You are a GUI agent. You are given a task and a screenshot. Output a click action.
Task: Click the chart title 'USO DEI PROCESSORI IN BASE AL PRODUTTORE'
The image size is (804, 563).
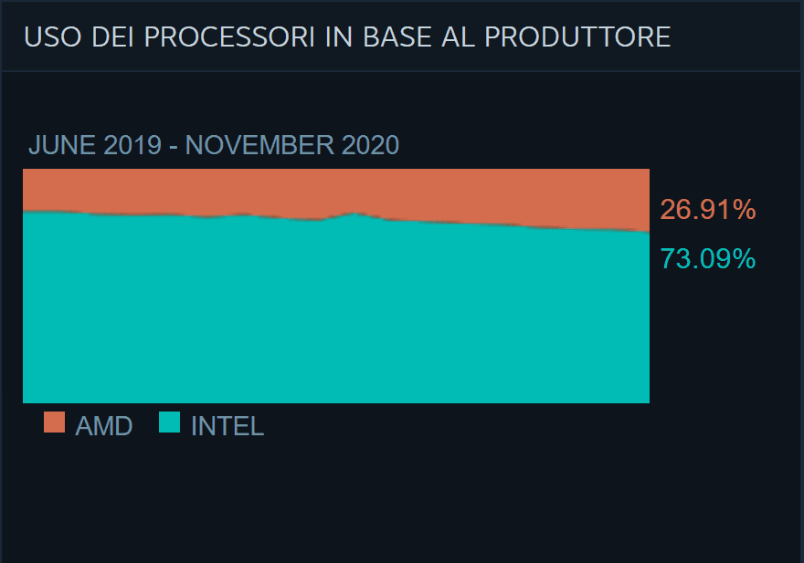coord(347,37)
